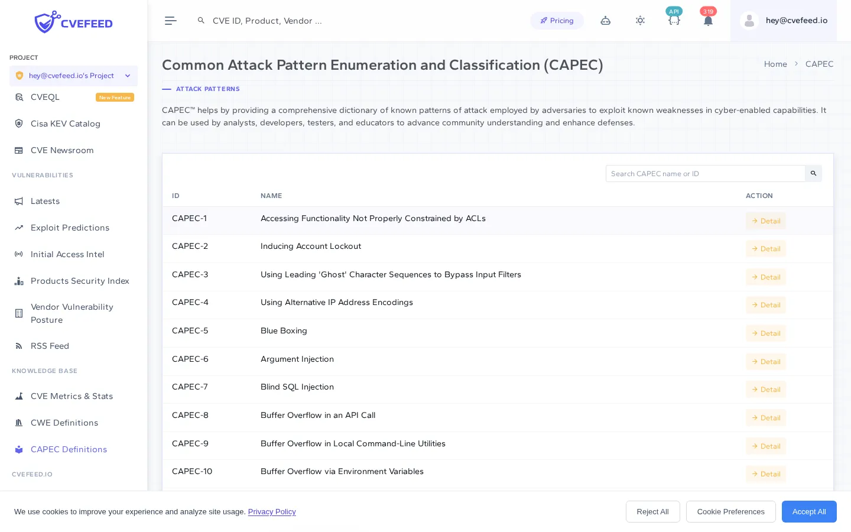The width and height of the screenshot is (851, 532).
Task: Select Cisa KEV Catalog menu item
Action: coord(66,124)
